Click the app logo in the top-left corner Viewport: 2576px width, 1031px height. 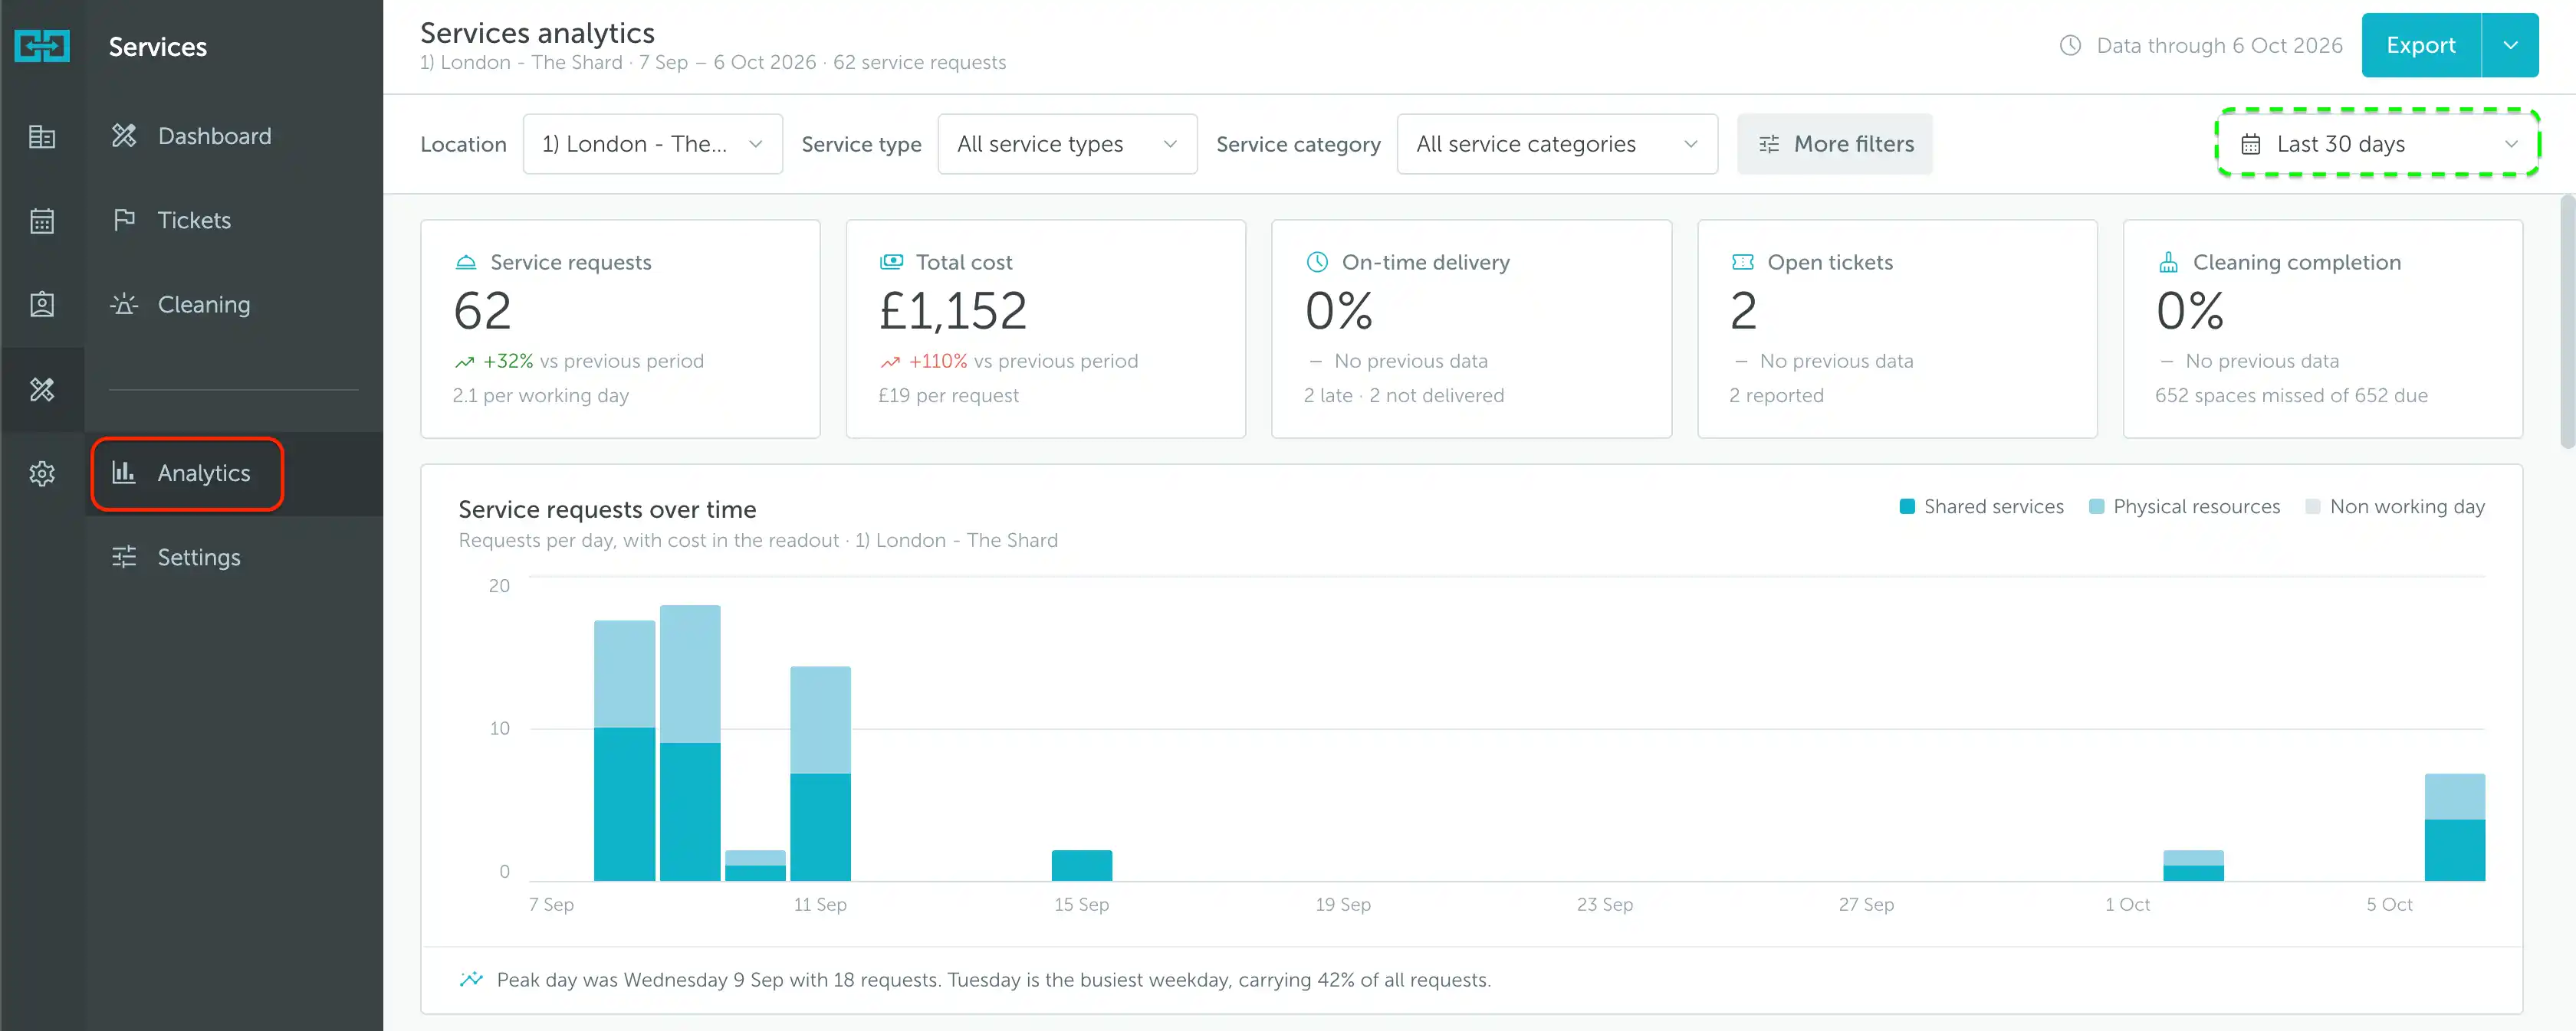coord(42,46)
